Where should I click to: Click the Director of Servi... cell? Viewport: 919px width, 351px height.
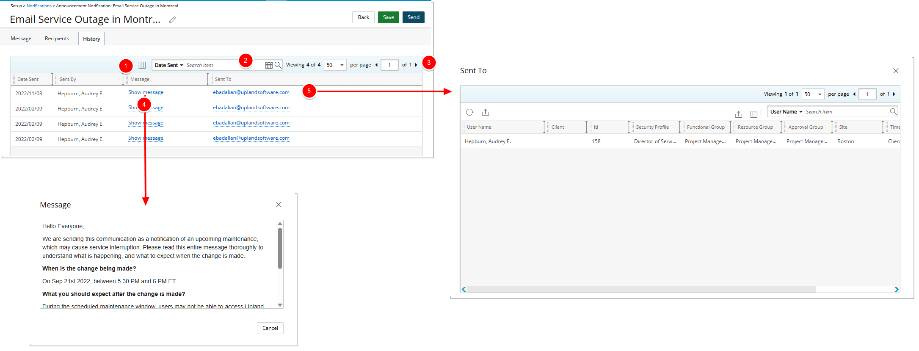click(655, 141)
